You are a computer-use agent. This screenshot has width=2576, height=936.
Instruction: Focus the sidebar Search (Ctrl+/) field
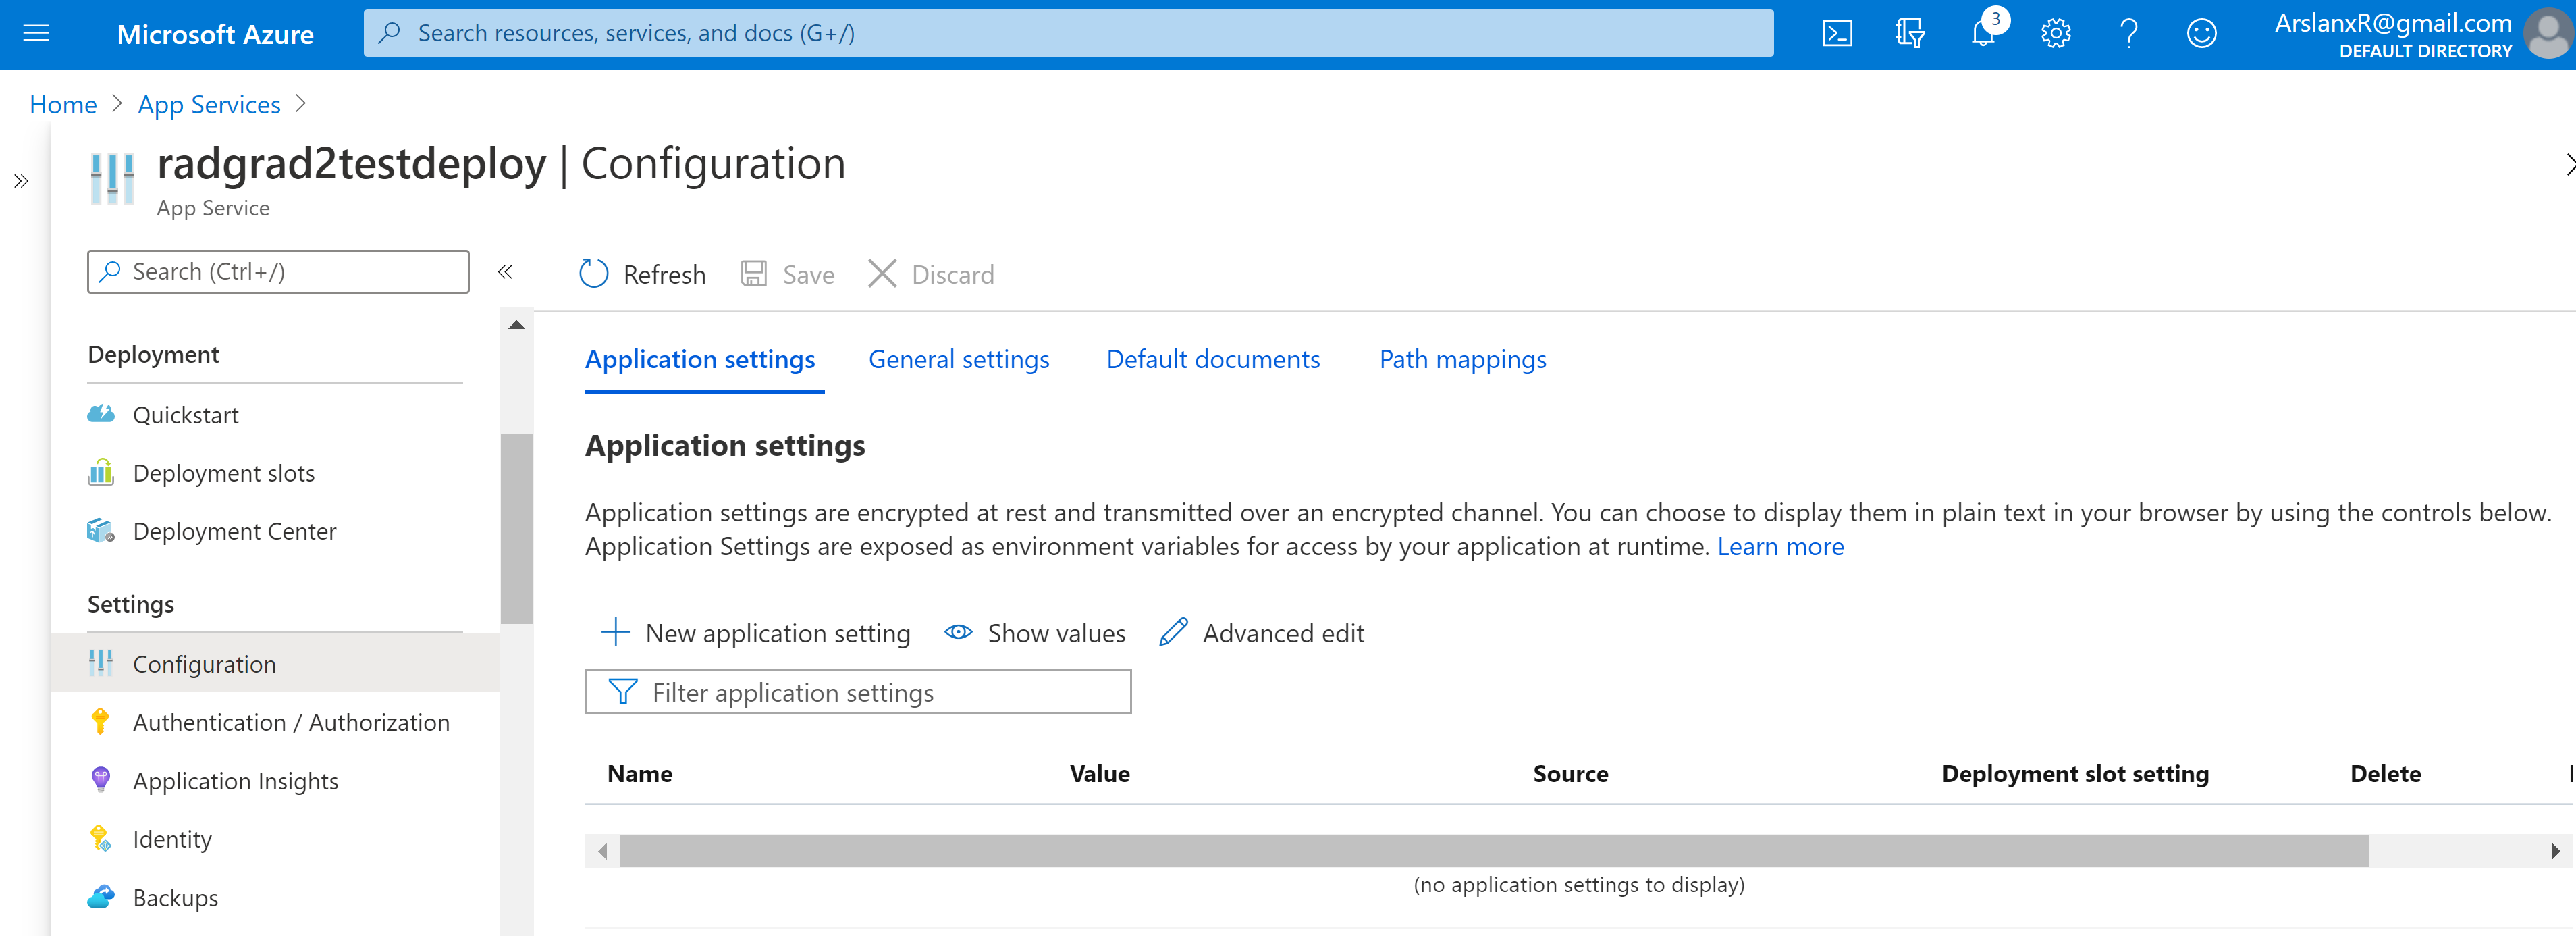coord(278,271)
